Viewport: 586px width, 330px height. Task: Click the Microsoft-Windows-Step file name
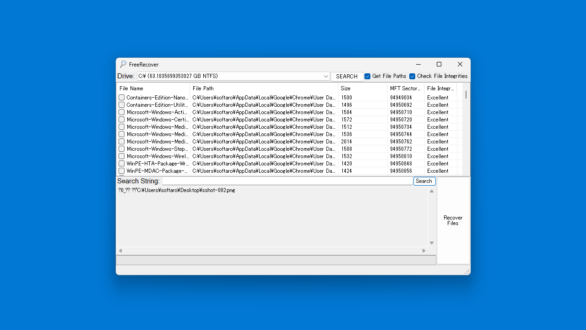point(157,149)
